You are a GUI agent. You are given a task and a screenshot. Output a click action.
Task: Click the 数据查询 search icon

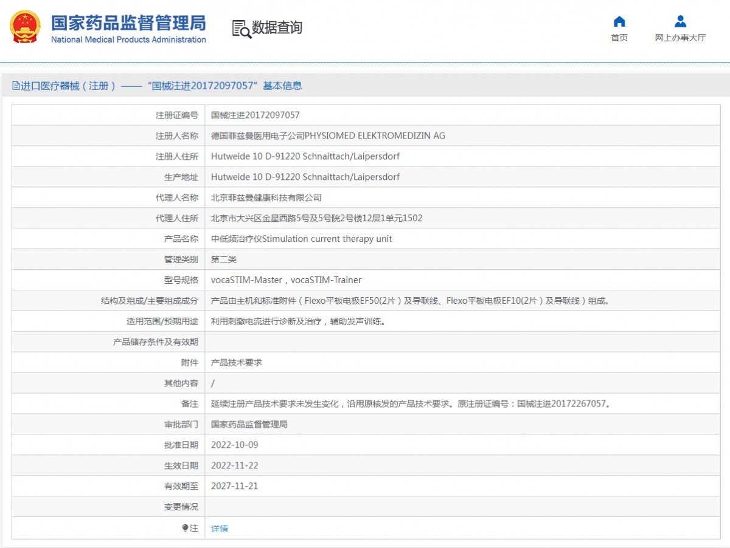pyautogui.click(x=242, y=29)
